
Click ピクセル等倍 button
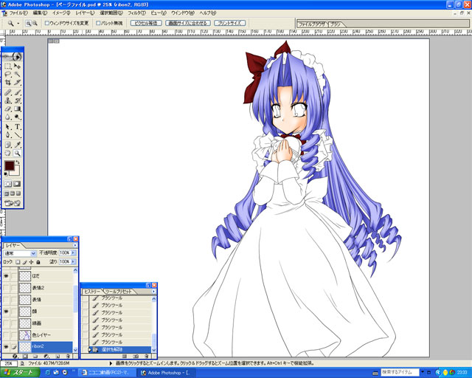146,23
